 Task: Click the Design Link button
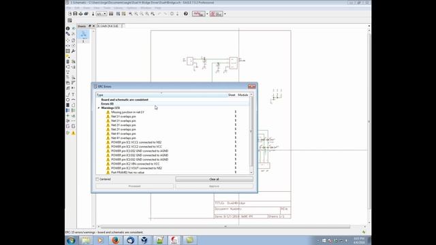198,14
